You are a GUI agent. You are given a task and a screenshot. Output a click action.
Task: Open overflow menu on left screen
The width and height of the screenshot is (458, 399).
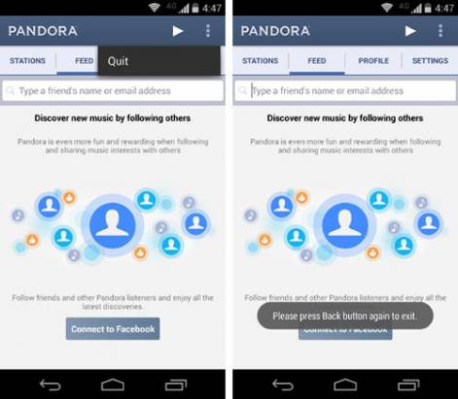click(x=208, y=31)
